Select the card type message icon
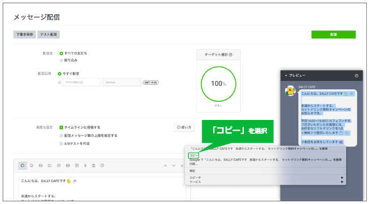Viewport: 369px width, 204px height. pyautogui.click(x=102, y=165)
